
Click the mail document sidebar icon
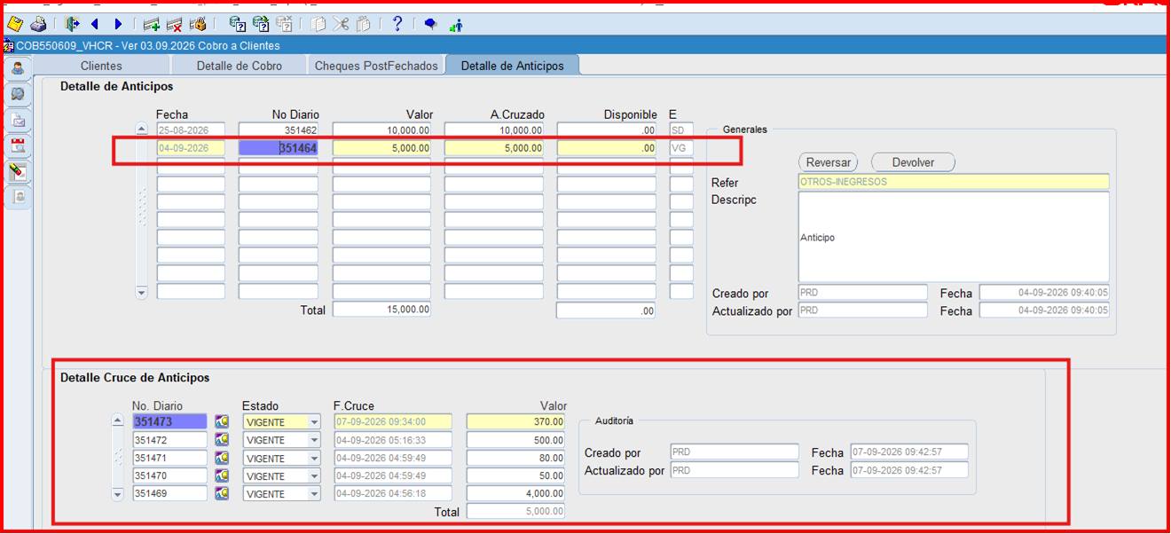tap(18, 121)
